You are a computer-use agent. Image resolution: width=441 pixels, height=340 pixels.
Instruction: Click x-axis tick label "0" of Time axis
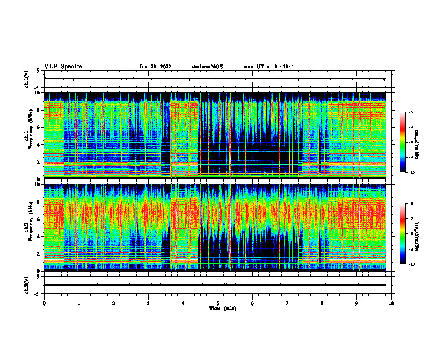pyautogui.click(x=44, y=303)
